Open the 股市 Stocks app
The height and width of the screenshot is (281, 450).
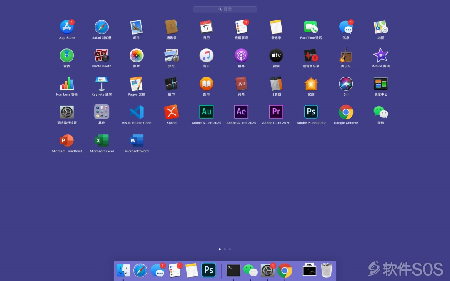click(171, 84)
